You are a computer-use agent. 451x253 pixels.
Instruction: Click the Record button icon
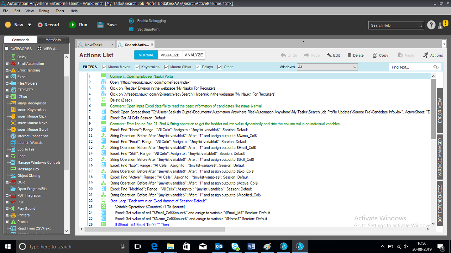point(40,25)
